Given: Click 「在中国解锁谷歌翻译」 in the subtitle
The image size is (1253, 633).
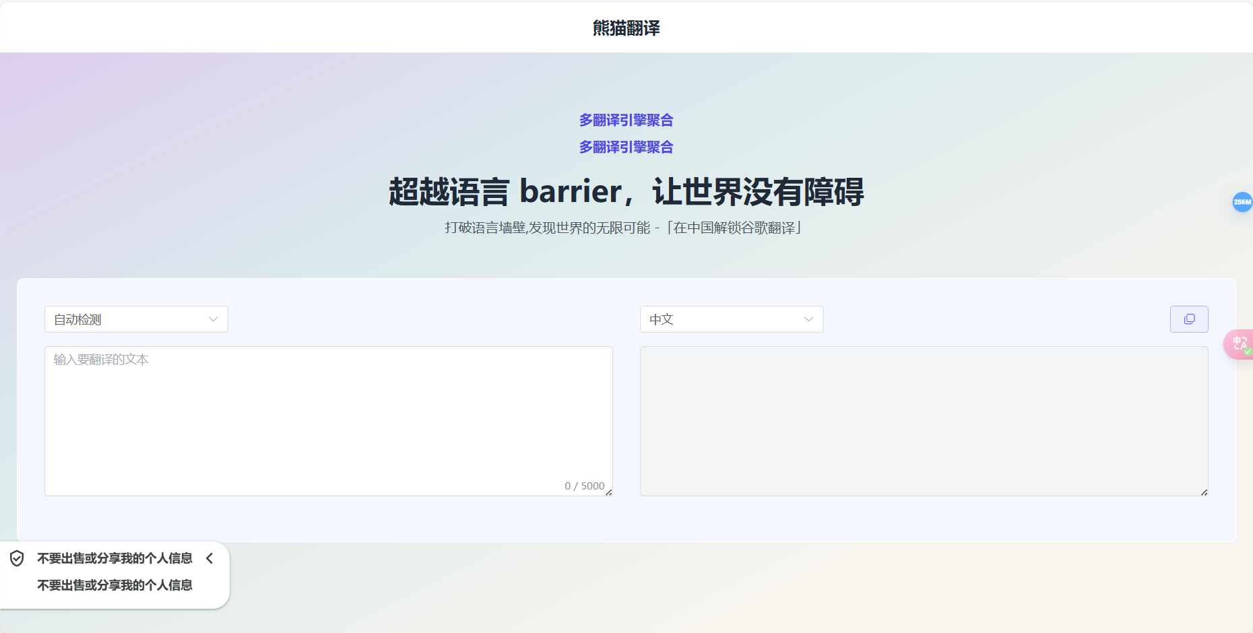Looking at the screenshot, I should tap(735, 228).
